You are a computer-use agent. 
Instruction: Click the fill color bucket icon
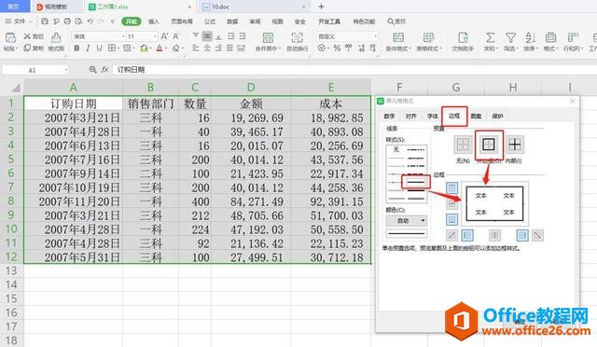[144, 49]
